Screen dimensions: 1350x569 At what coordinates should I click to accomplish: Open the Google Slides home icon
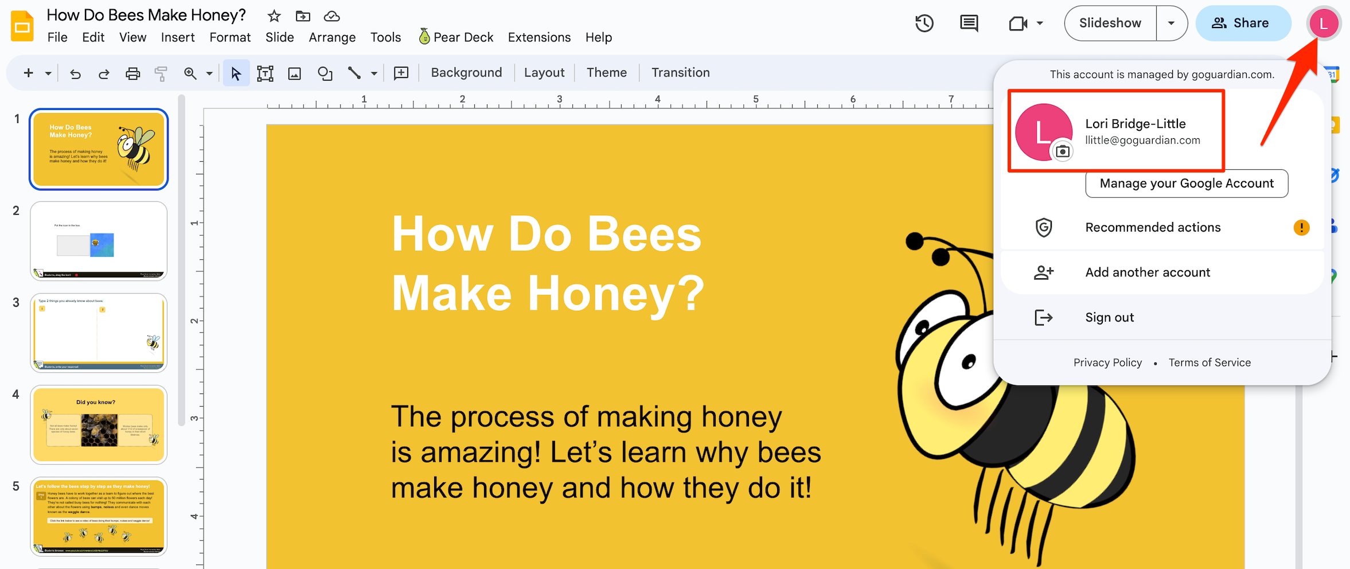click(x=22, y=26)
